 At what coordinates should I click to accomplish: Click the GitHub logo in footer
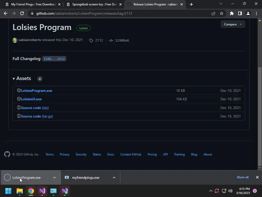point(7,154)
